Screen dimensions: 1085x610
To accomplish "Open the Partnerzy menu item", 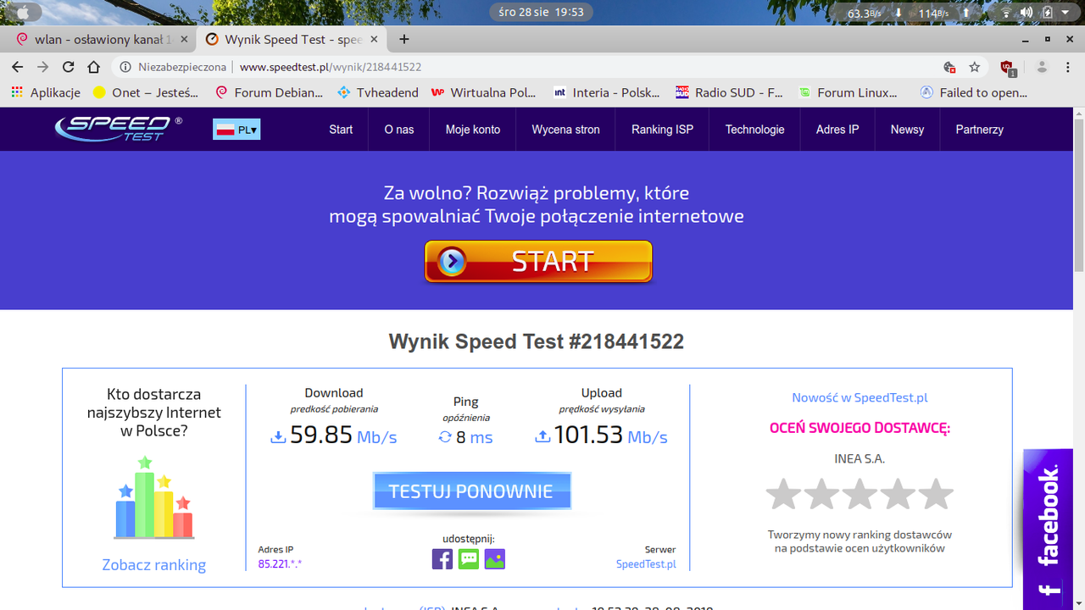I will pos(979,129).
